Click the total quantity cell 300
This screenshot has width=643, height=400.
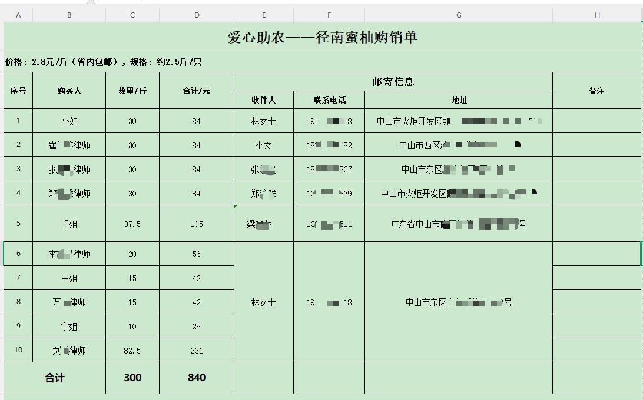coord(132,378)
